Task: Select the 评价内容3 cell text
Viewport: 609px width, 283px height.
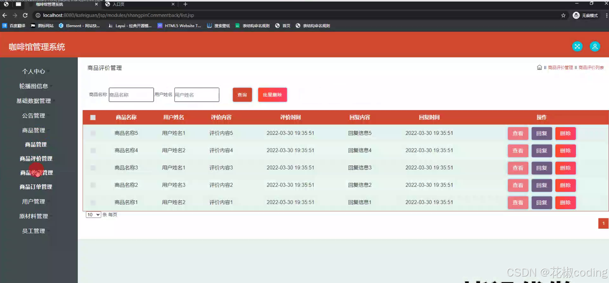Action: pos(221,168)
